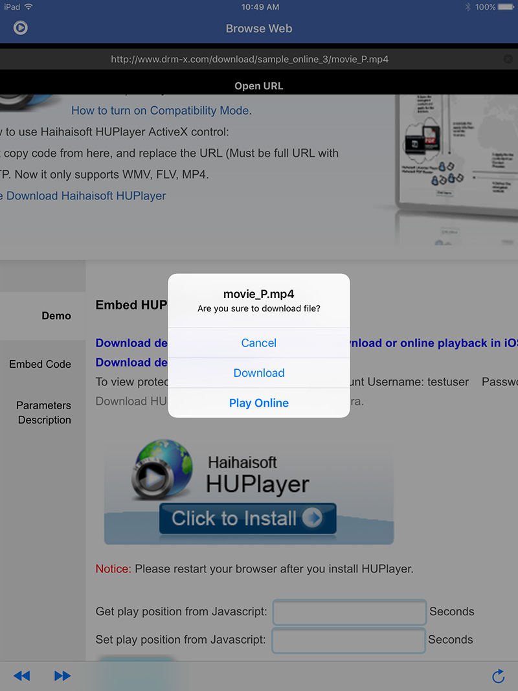
Task: Go back with the rewind arrows icon
Action: [x=21, y=675]
